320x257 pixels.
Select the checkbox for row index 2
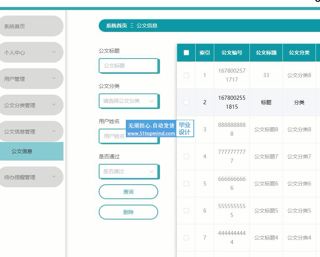[x=186, y=102]
